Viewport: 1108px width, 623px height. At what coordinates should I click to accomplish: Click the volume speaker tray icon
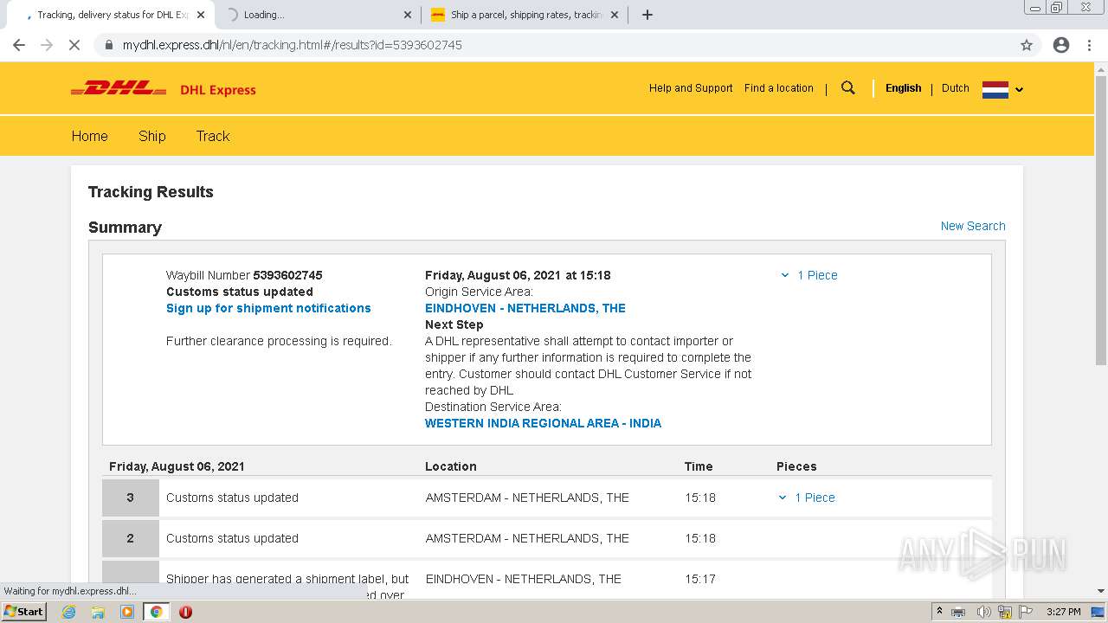click(983, 612)
